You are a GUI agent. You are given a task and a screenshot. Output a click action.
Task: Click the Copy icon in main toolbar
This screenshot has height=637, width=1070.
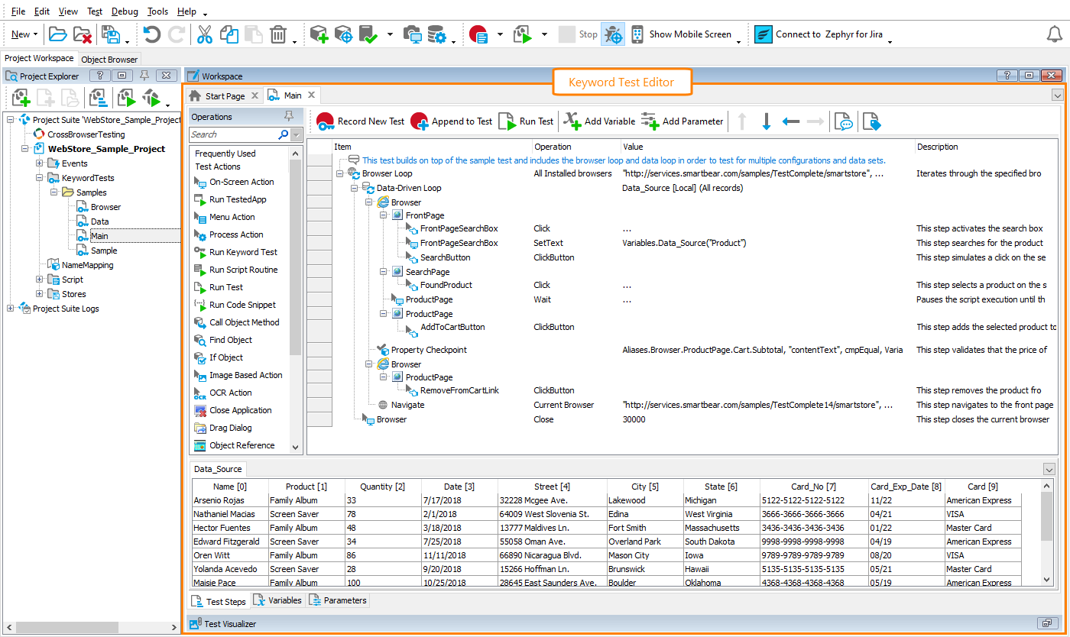pos(229,34)
